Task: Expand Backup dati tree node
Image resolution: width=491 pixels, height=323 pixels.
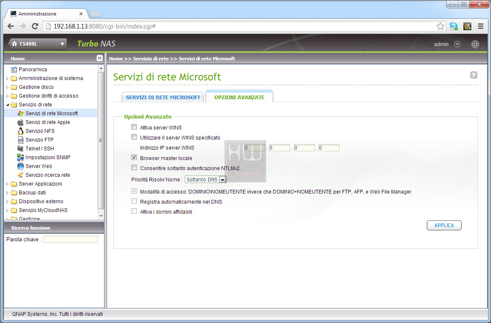Action: (x=8, y=193)
